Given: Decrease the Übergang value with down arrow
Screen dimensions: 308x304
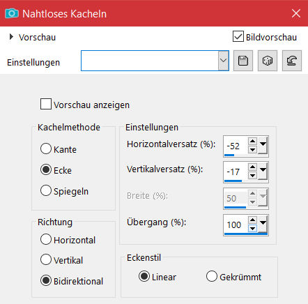Looking at the screenshot, I should [252, 228].
